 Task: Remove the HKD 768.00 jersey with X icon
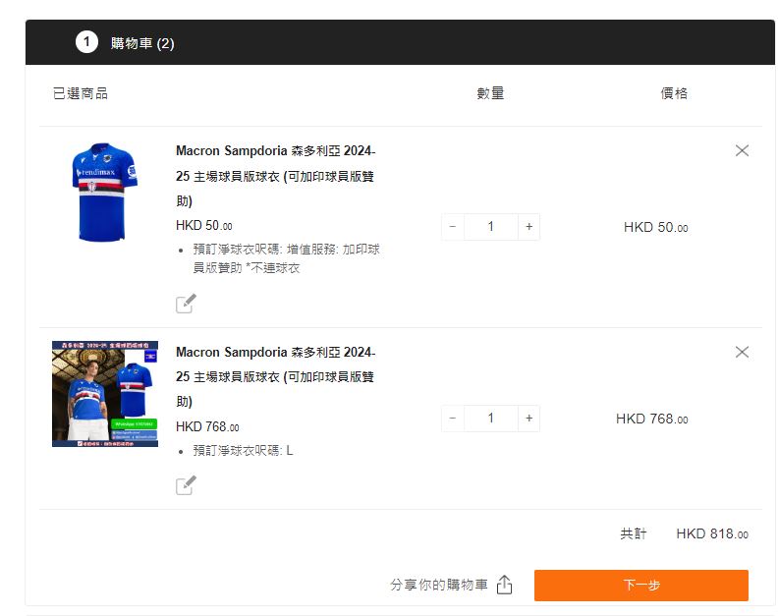click(x=742, y=352)
